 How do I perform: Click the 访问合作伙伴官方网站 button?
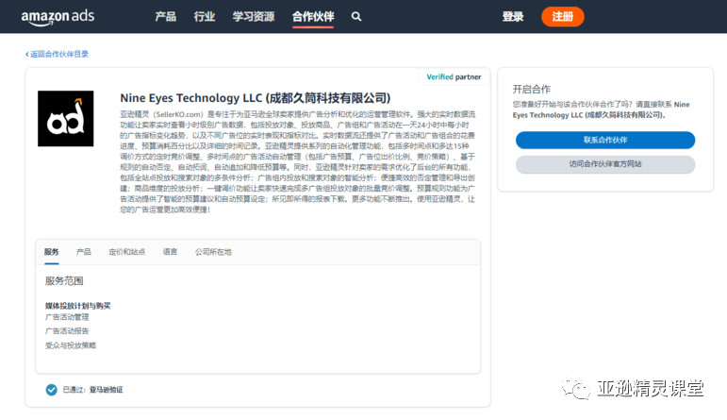[604, 164]
